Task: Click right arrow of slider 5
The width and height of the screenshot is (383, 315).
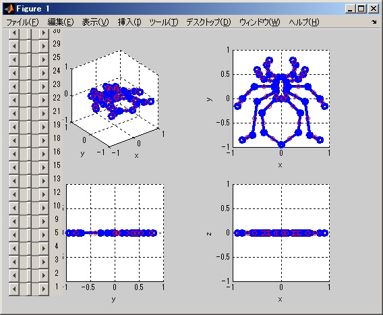Action: pos(44,235)
